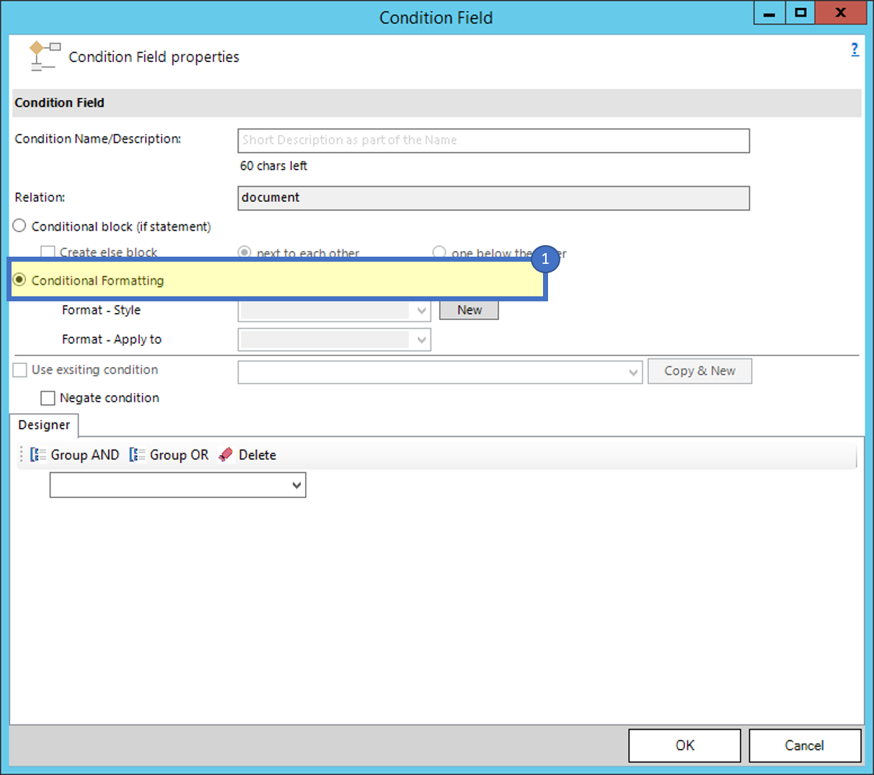Open the field selection dropdown in Designer
The width and height of the screenshot is (874, 775).
point(297,484)
